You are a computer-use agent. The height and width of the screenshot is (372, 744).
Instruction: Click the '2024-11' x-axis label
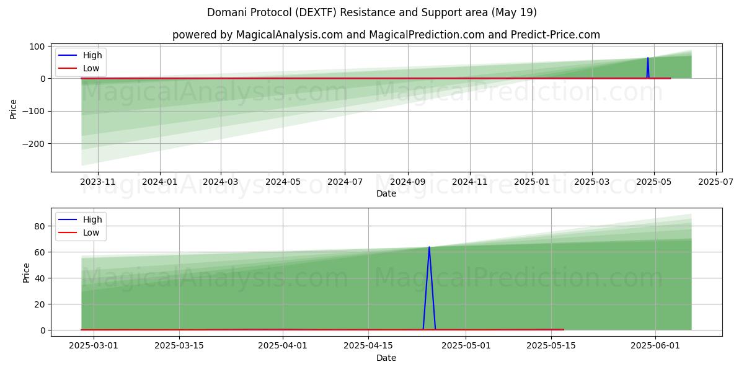point(469,182)
